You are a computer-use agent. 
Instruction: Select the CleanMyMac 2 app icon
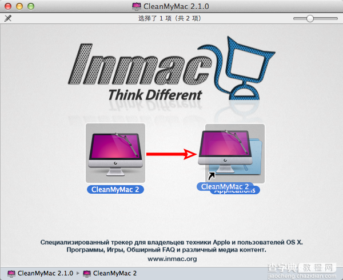(x=115, y=153)
